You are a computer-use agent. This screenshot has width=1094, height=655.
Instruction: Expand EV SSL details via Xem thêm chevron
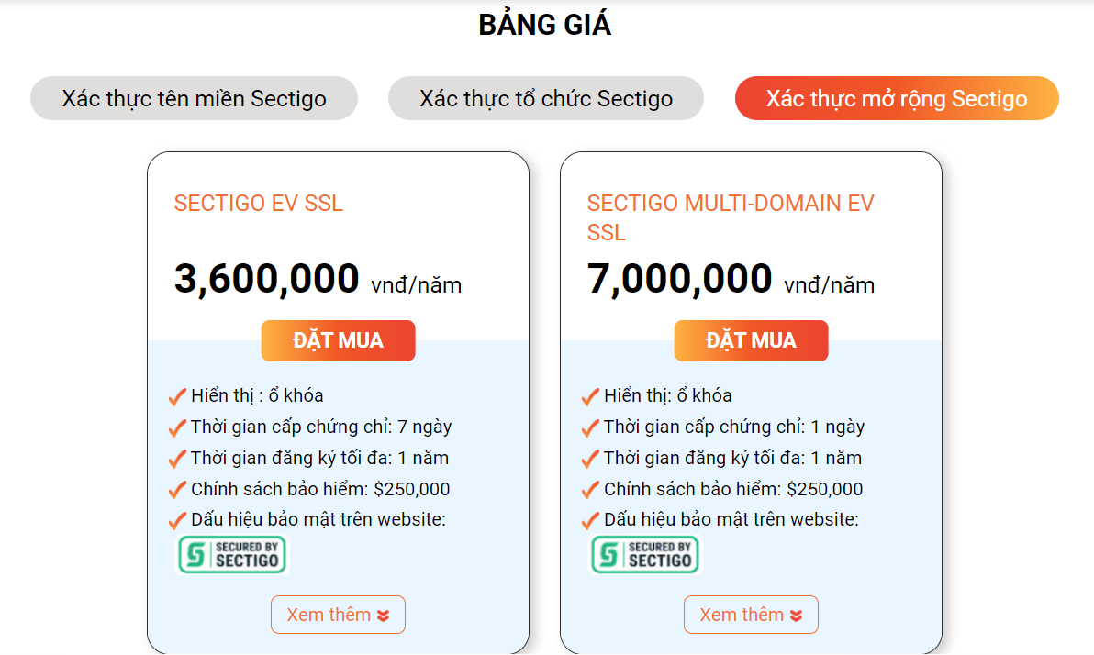click(383, 616)
